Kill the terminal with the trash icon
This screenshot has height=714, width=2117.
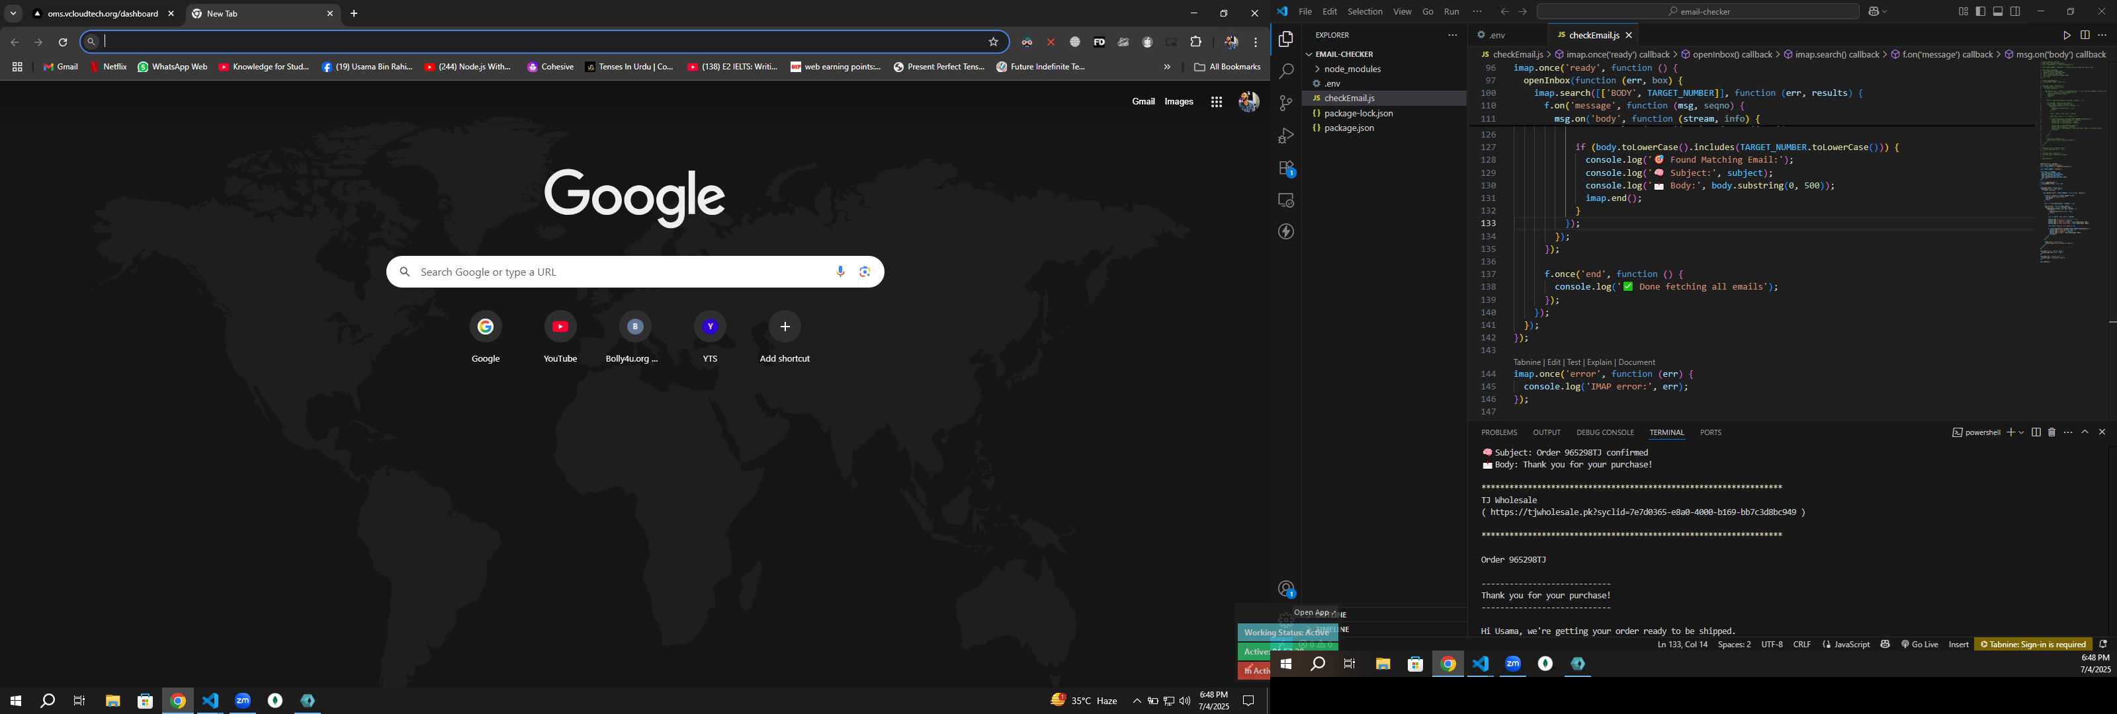pos(2052,432)
